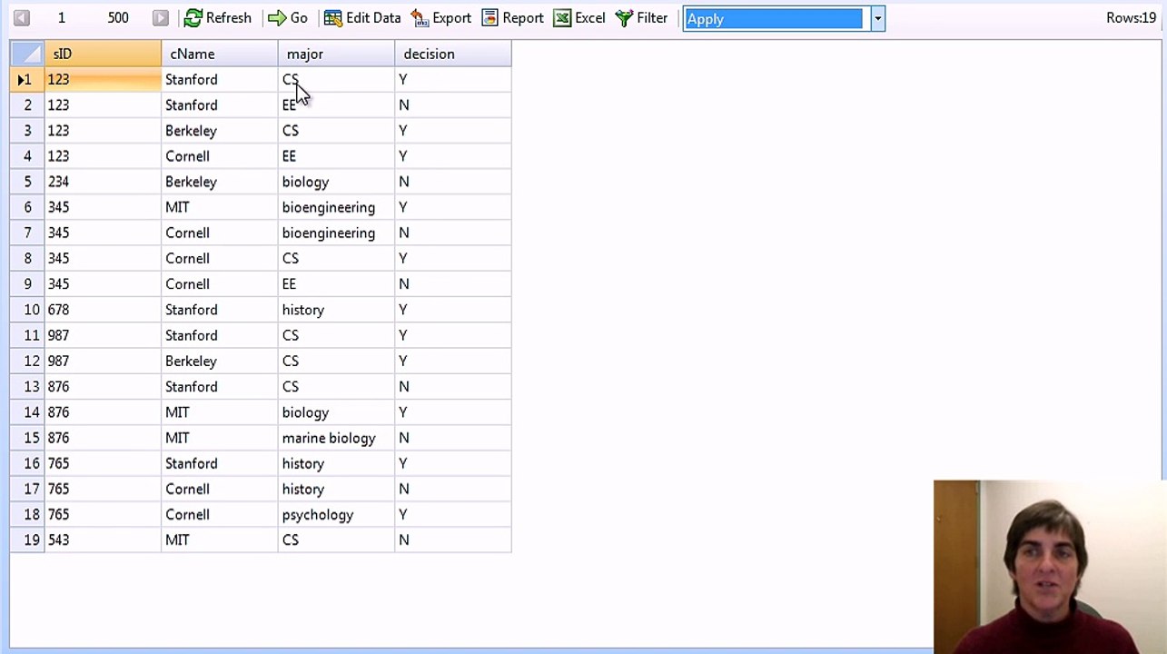Viewport: 1167px width, 654px height.
Task: Sort by the sID column header
Action: (103, 54)
